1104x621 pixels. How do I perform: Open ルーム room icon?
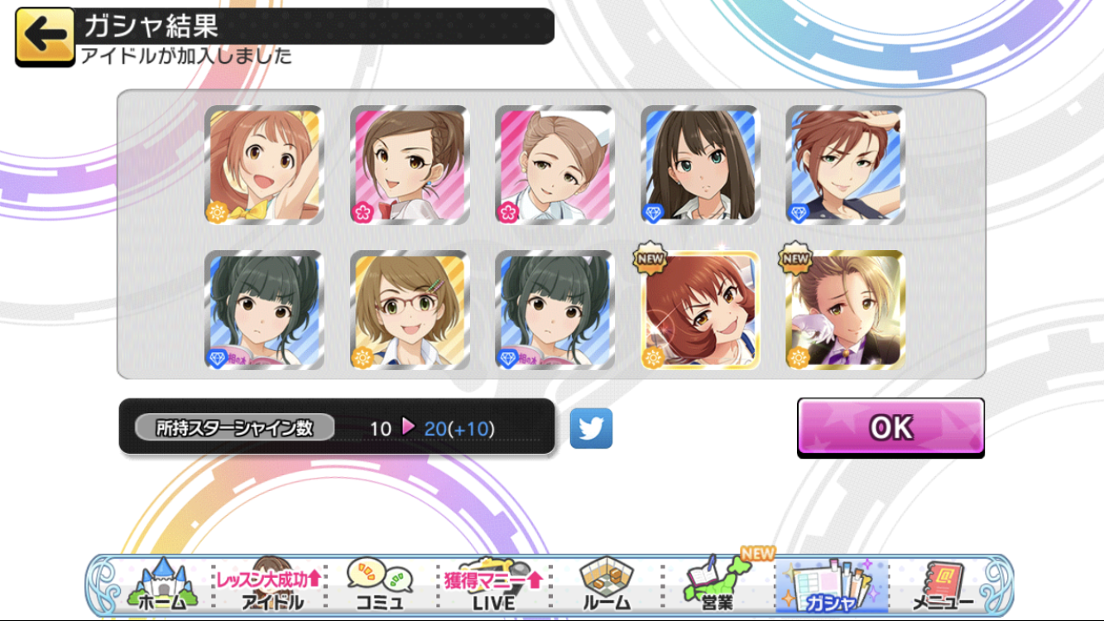(606, 584)
